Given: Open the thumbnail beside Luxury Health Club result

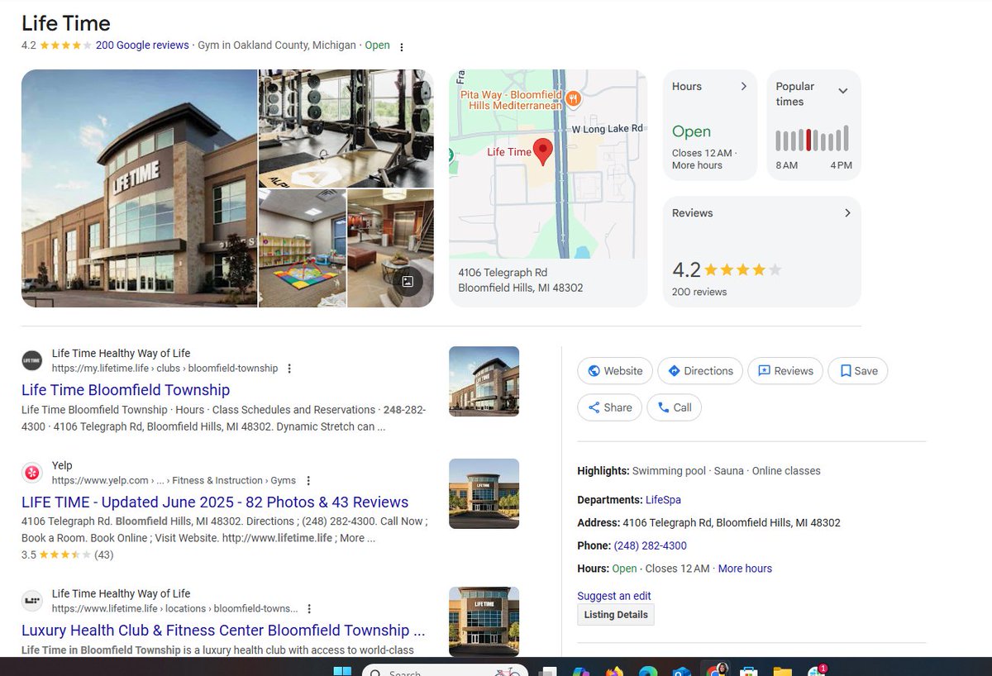Looking at the screenshot, I should 484,621.
